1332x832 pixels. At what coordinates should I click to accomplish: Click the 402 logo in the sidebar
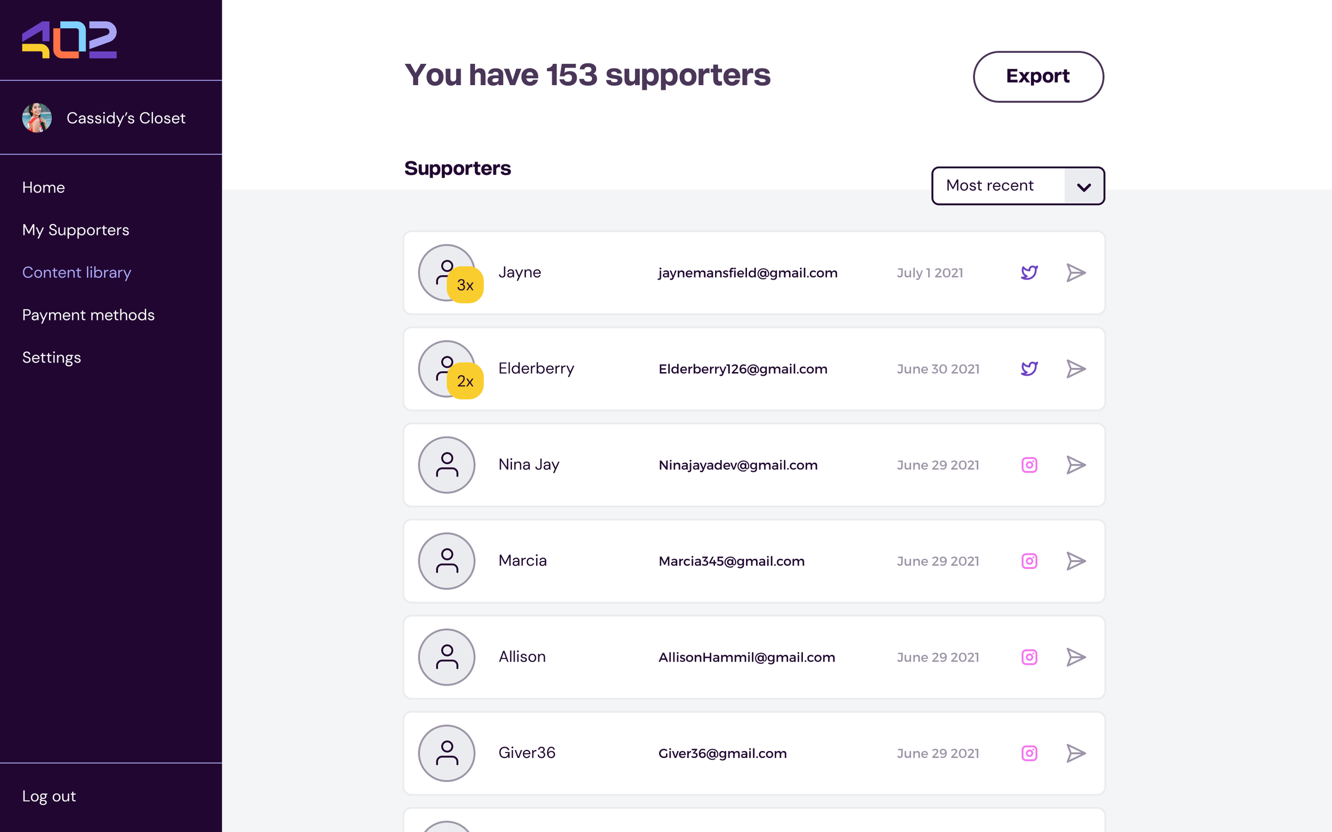coord(69,39)
